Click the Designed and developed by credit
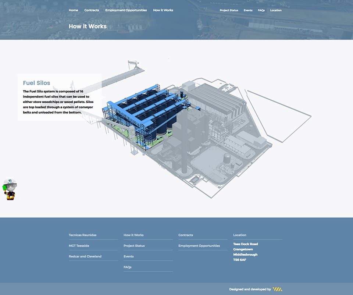 pos(250,289)
